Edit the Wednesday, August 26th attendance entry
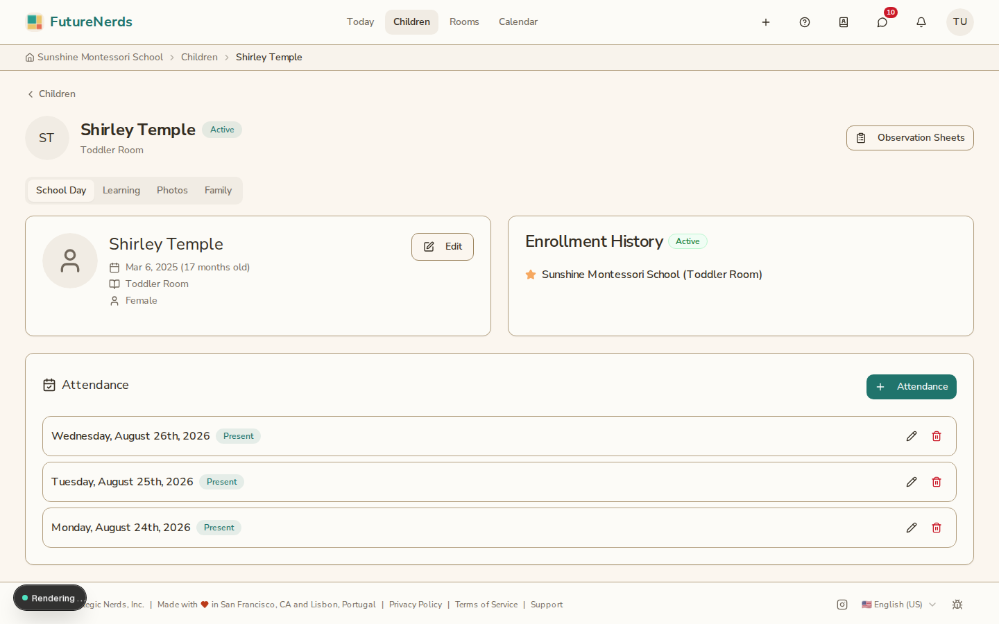Image resolution: width=999 pixels, height=624 pixels. click(x=912, y=436)
